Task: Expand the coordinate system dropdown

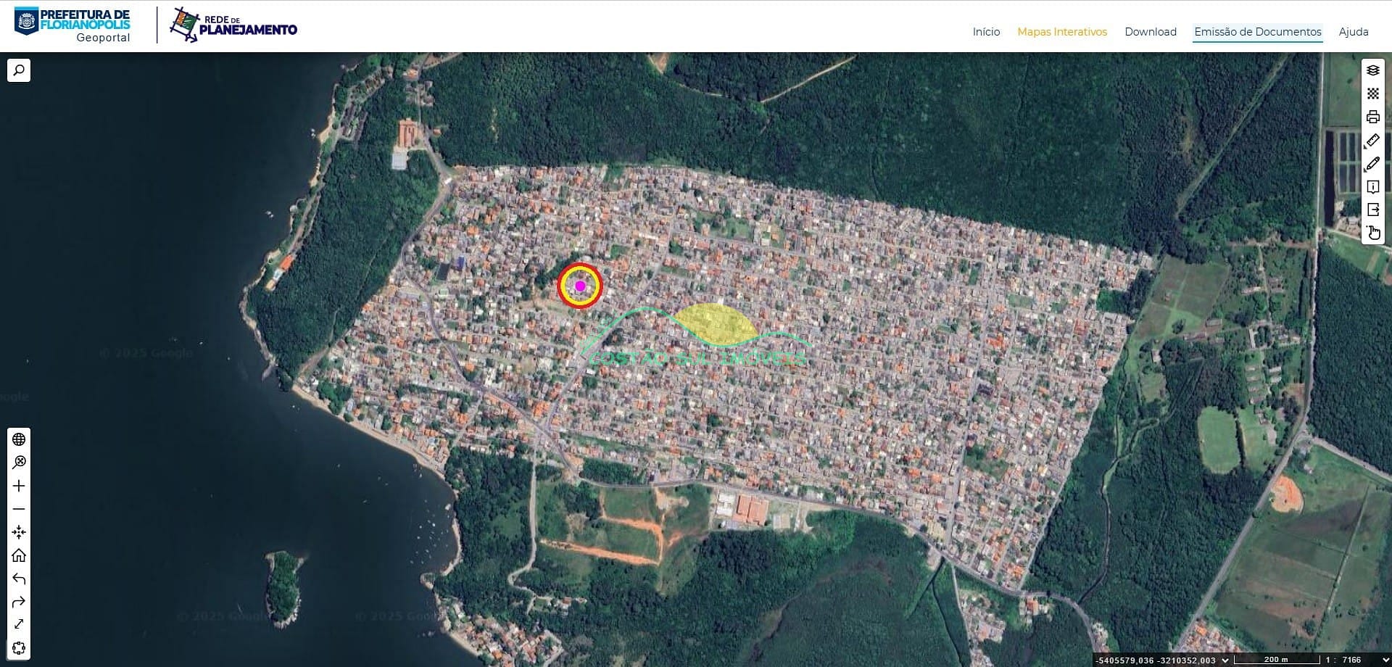Action: [1225, 660]
